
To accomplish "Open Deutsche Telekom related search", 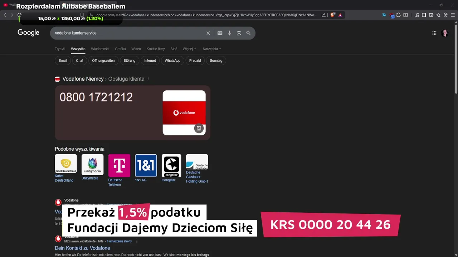I will point(119,170).
